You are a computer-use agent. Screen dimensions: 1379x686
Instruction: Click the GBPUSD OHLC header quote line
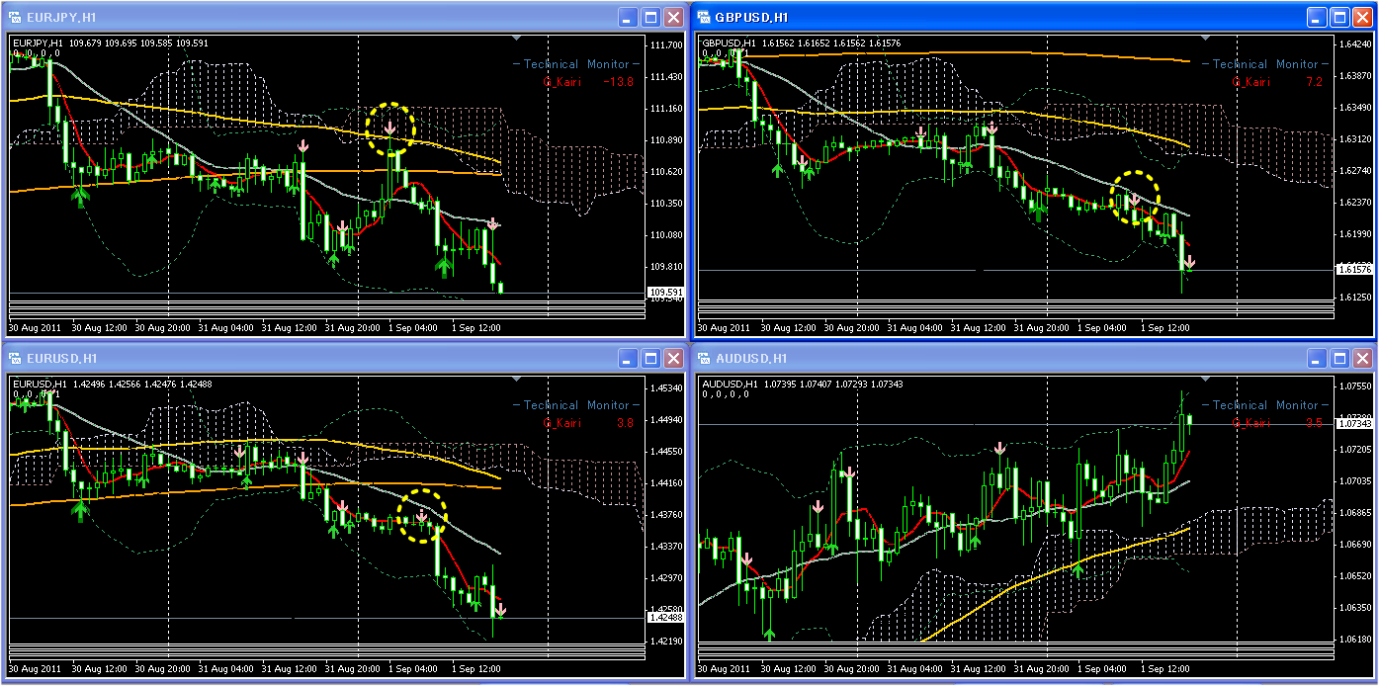click(802, 43)
